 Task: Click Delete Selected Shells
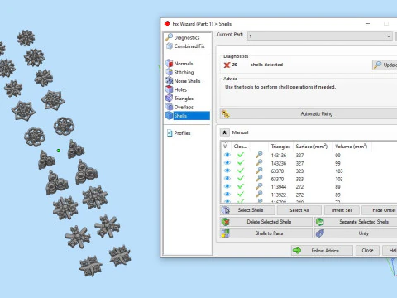266,222
